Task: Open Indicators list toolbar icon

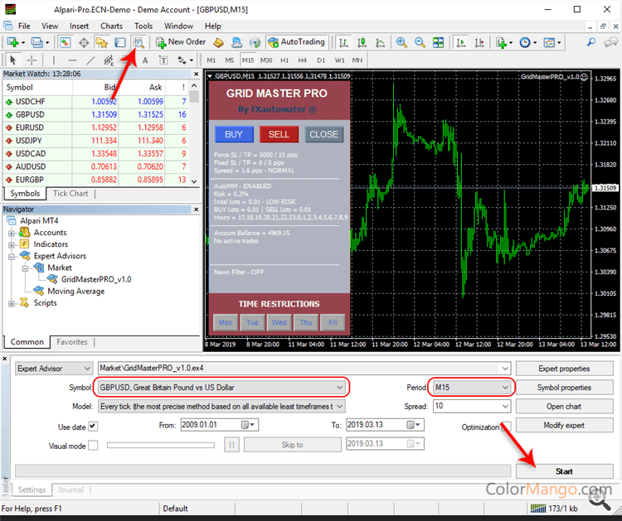Action: 502,42
